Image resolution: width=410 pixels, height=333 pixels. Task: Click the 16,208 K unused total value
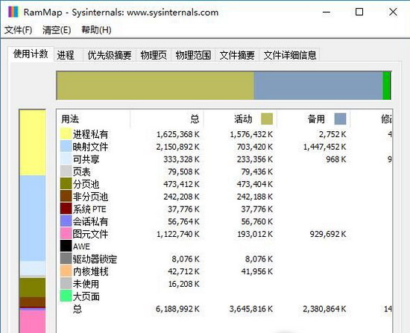(184, 284)
